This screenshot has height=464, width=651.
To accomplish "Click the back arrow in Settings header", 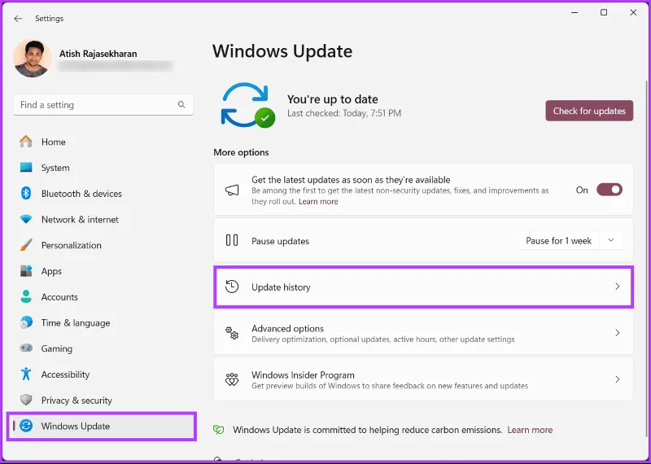I will click(18, 19).
